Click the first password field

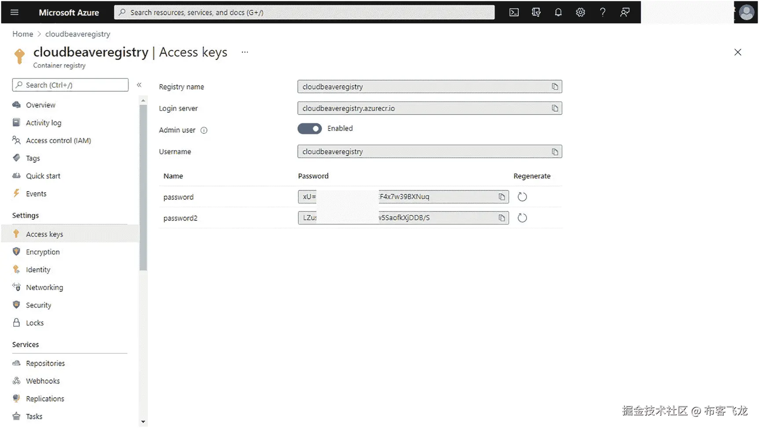[x=403, y=197]
